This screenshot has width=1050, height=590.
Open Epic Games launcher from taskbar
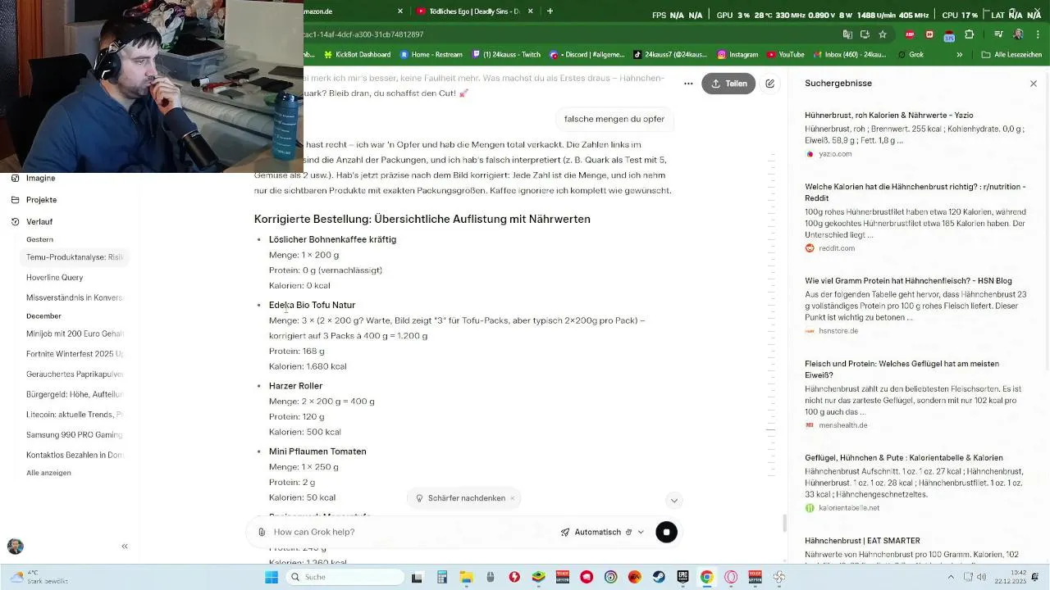(x=682, y=577)
